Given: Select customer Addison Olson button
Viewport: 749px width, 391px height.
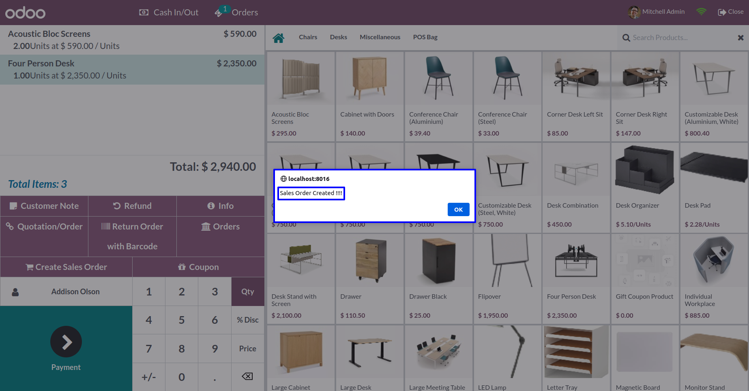Looking at the screenshot, I should point(67,291).
